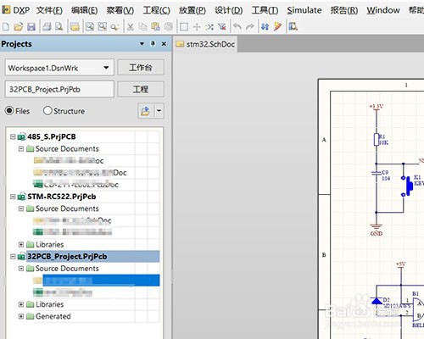Click the 工程 button

pyautogui.click(x=141, y=89)
